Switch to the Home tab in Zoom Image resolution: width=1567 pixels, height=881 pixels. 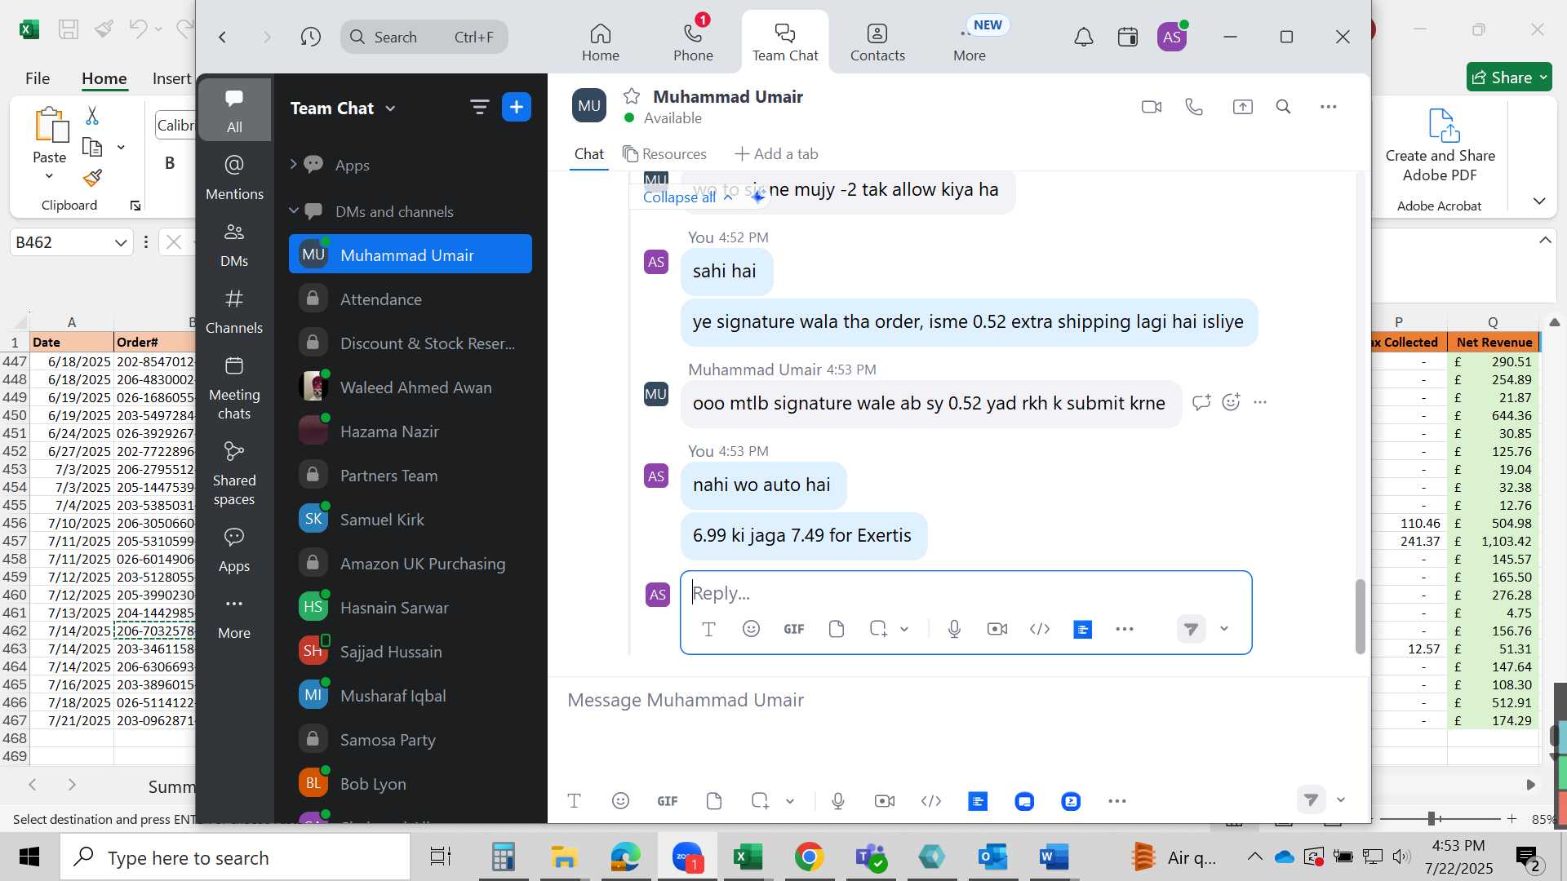pyautogui.click(x=601, y=42)
